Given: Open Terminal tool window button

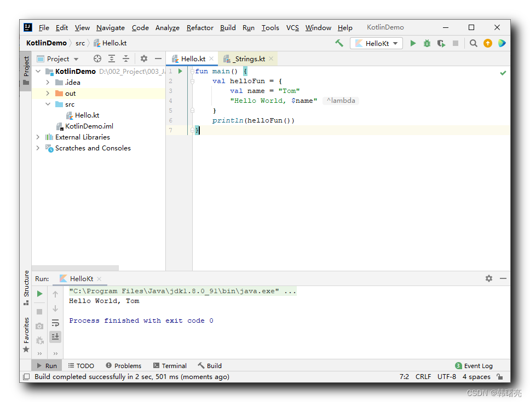Looking at the screenshot, I should click(170, 366).
